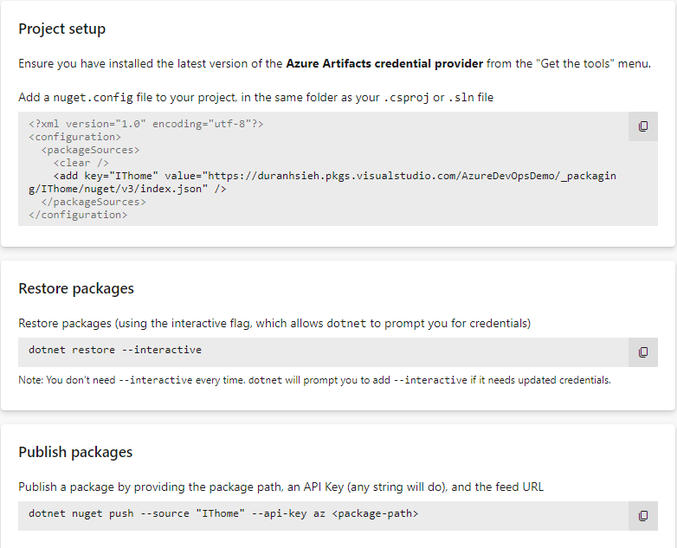Click the Project setup heading
Screen dimensions: 677x548
tap(61, 29)
